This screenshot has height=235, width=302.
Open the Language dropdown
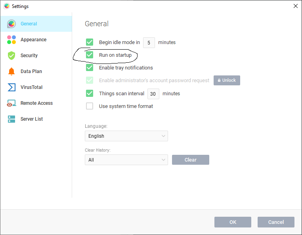[126, 136]
